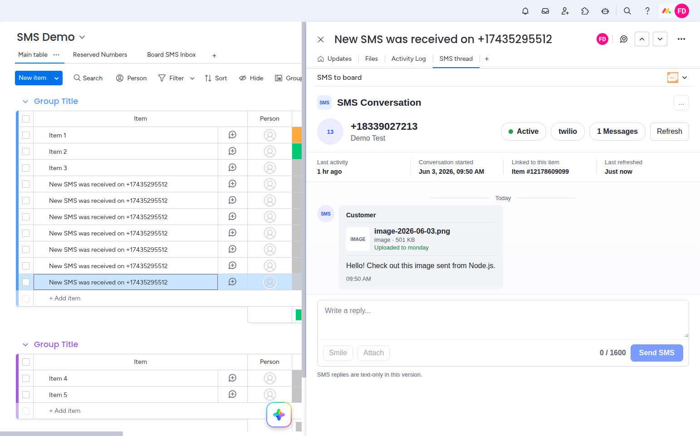Select the SMS thread tab
This screenshot has width=700, height=436.
coord(456,59)
